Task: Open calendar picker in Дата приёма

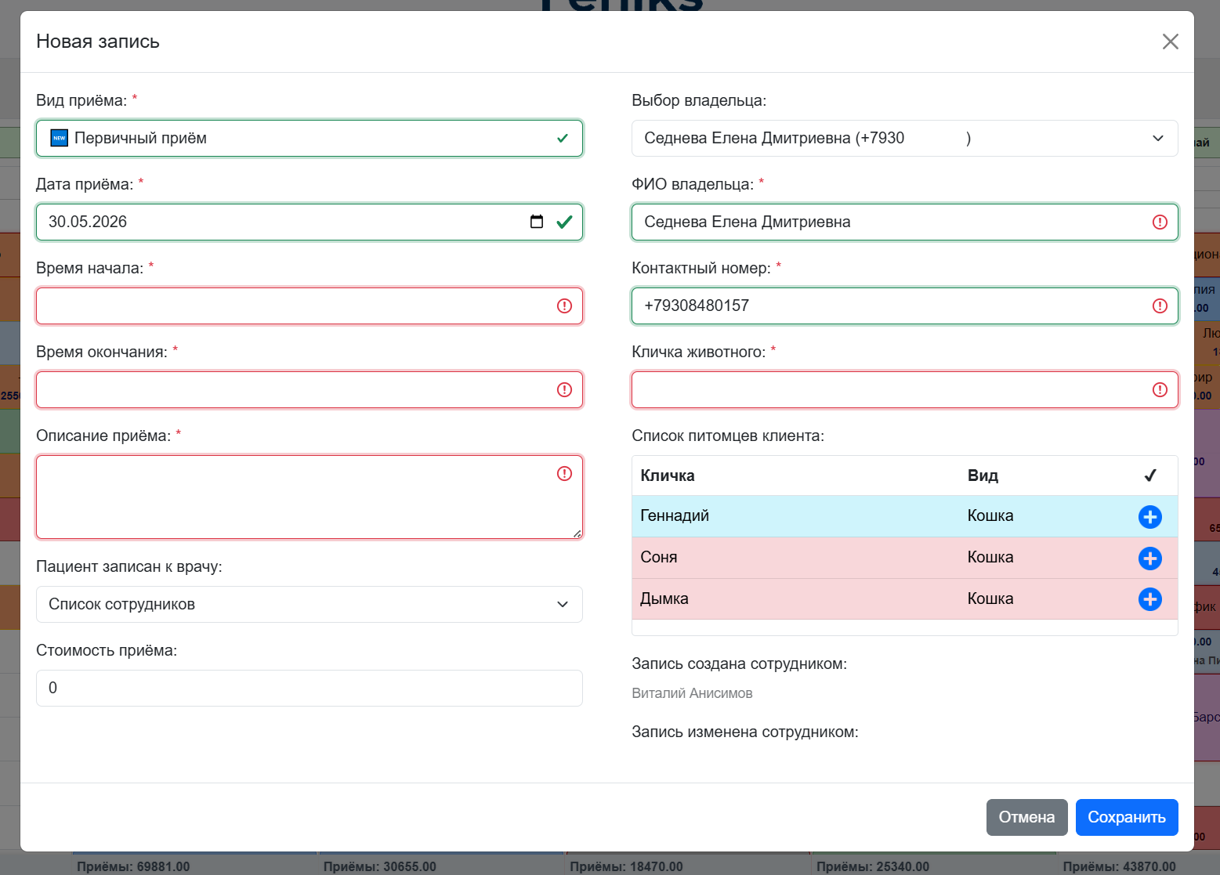Action: pyautogui.click(x=537, y=222)
